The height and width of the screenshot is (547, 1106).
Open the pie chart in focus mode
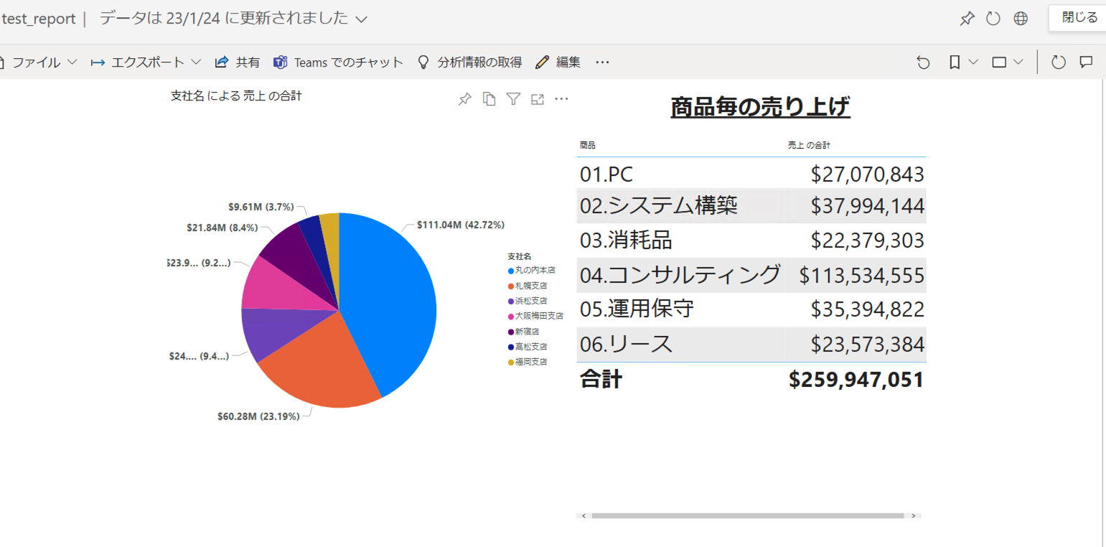click(537, 98)
